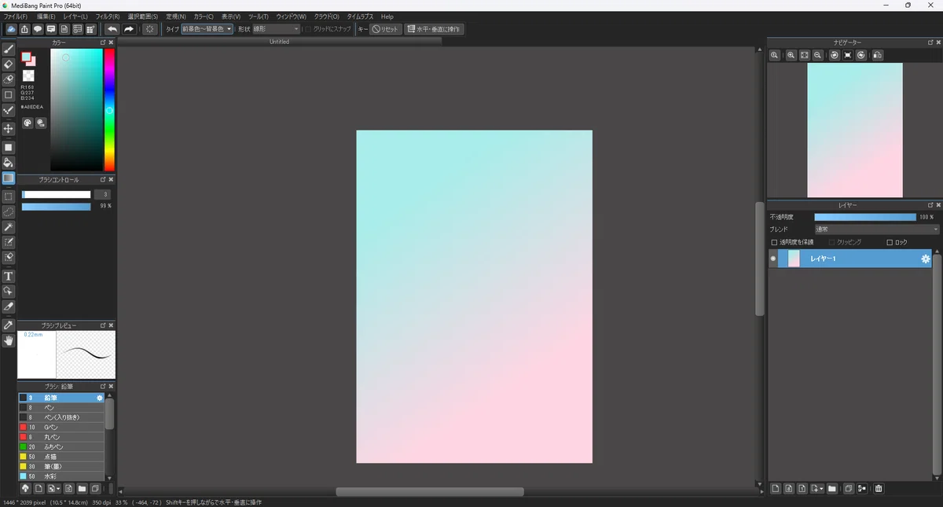Select the Select Eraser tool
Viewport: 943px width, 507px height.
(9, 257)
